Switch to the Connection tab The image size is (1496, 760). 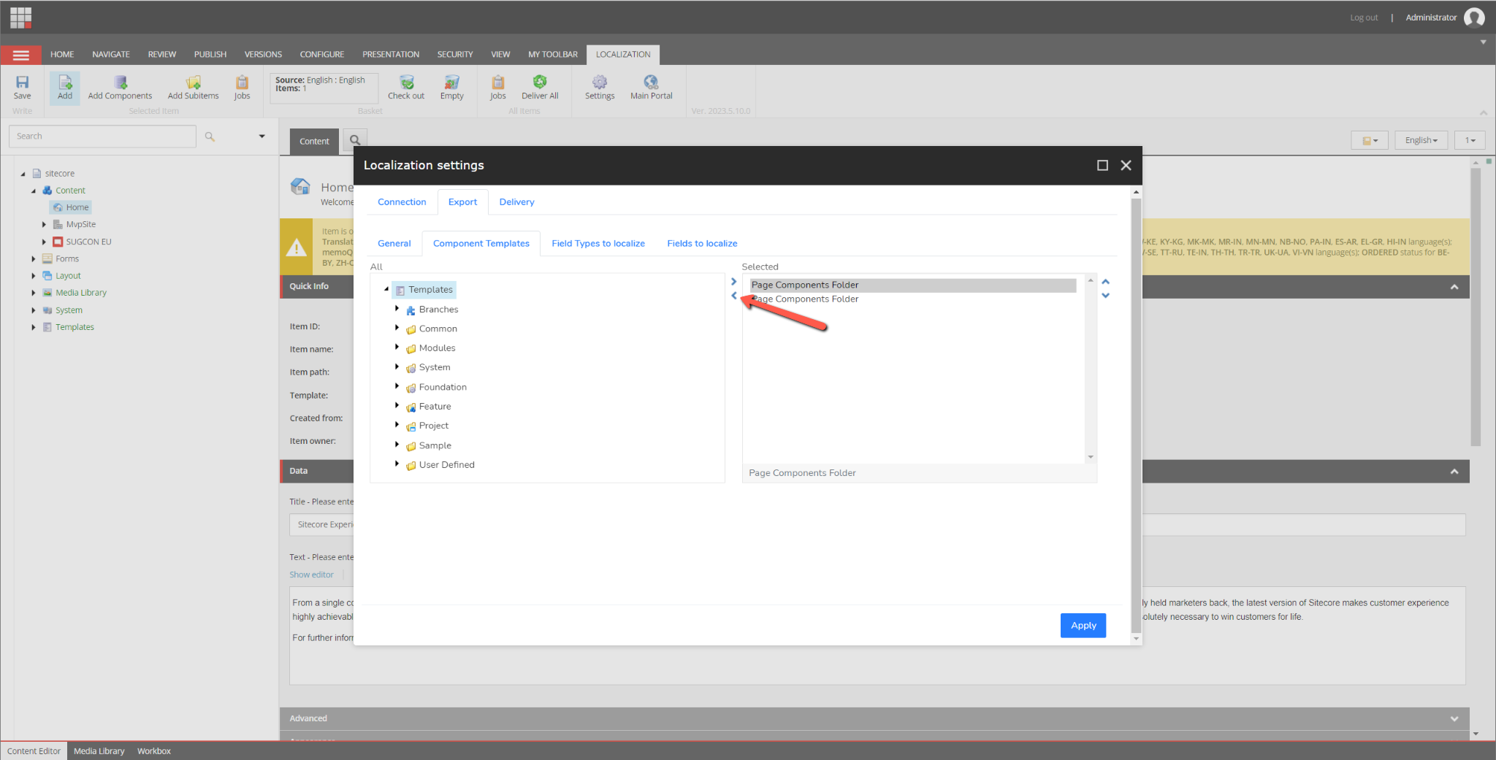pyautogui.click(x=402, y=202)
